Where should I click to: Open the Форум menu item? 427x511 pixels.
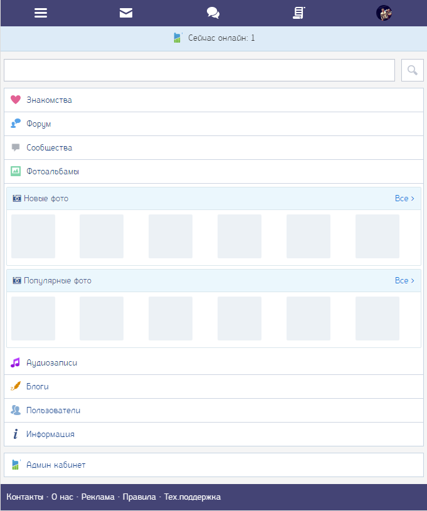click(x=39, y=124)
